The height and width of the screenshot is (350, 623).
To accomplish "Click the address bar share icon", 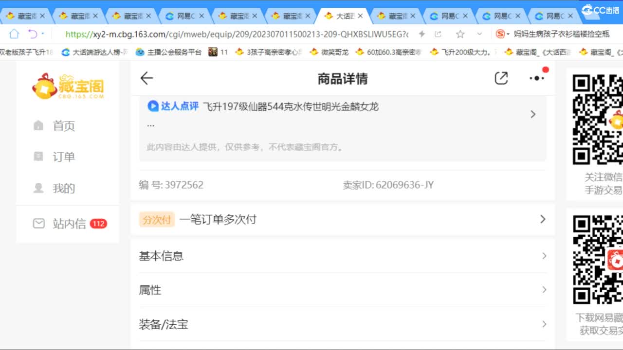I will pyautogui.click(x=438, y=34).
